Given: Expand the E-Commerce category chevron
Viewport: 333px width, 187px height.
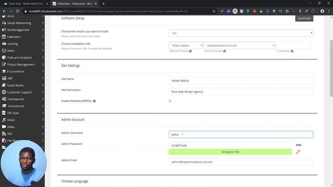Looking at the screenshot, I should 43,72.
